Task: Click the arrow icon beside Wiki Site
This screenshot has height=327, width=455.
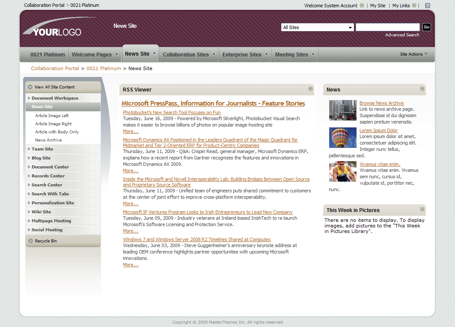Action: tap(28, 212)
